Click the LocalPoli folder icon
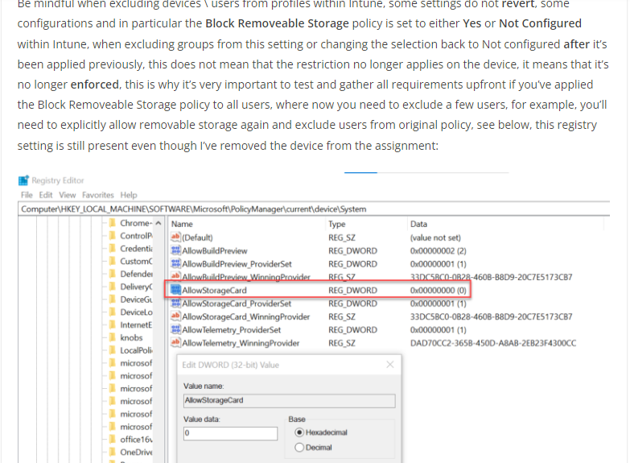Viewport: 630px width, 463px height. (113, 350)
